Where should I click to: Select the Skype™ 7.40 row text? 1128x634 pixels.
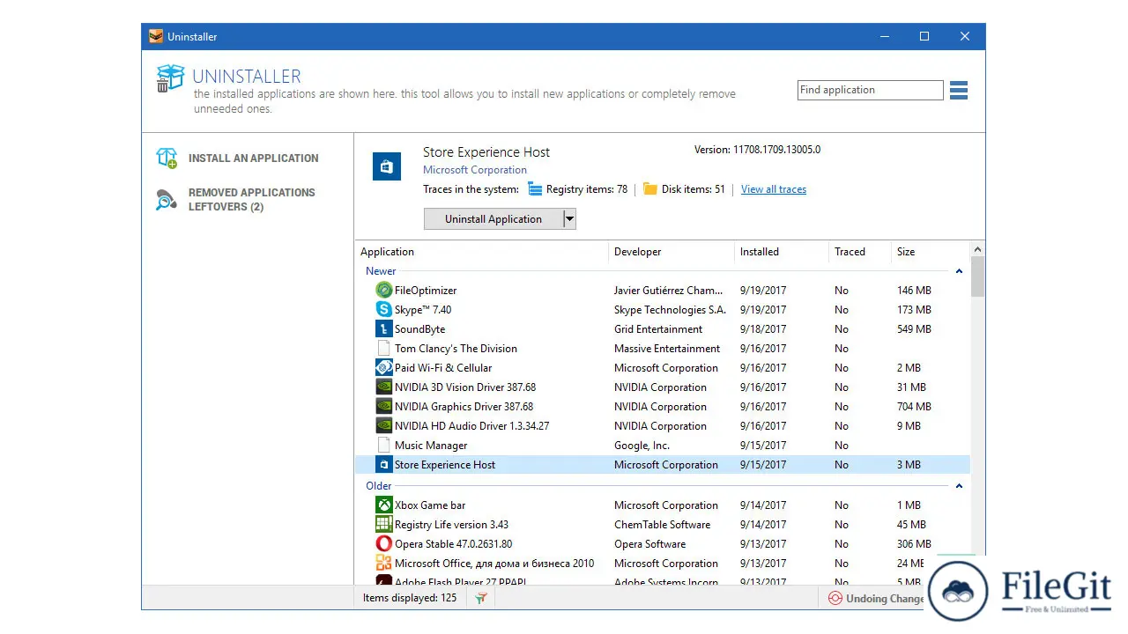[x=423, y=310]
